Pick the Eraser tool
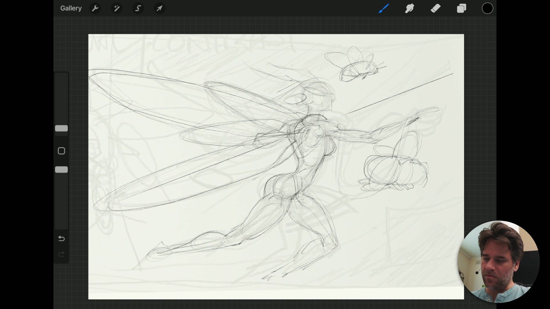 coord(435,8)
